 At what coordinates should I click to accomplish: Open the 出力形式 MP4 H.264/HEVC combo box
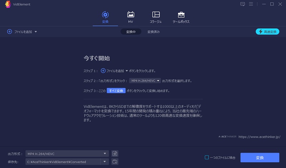pyautogui.click(x=67, y=154)
